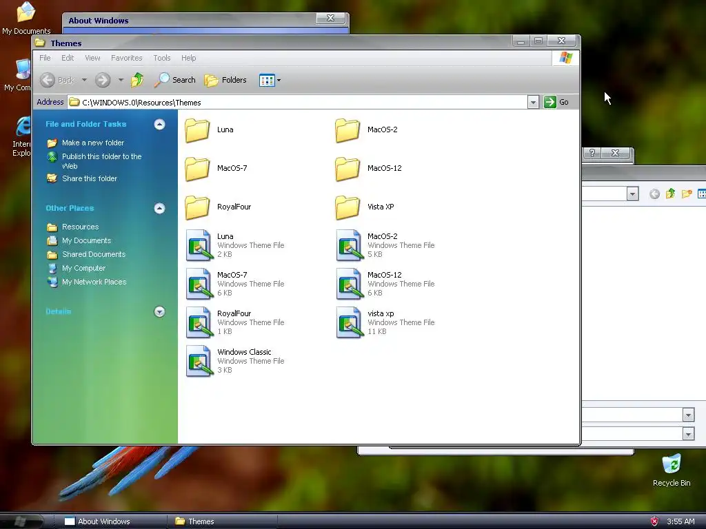
Task: Click the green Go button
Action: 556,102
